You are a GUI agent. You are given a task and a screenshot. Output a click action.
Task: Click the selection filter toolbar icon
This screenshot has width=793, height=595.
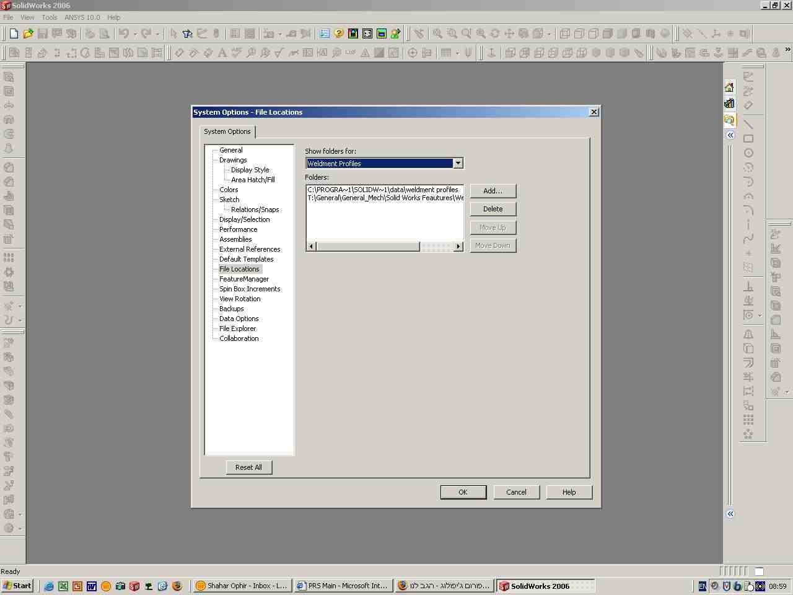[x=187, y=33]
